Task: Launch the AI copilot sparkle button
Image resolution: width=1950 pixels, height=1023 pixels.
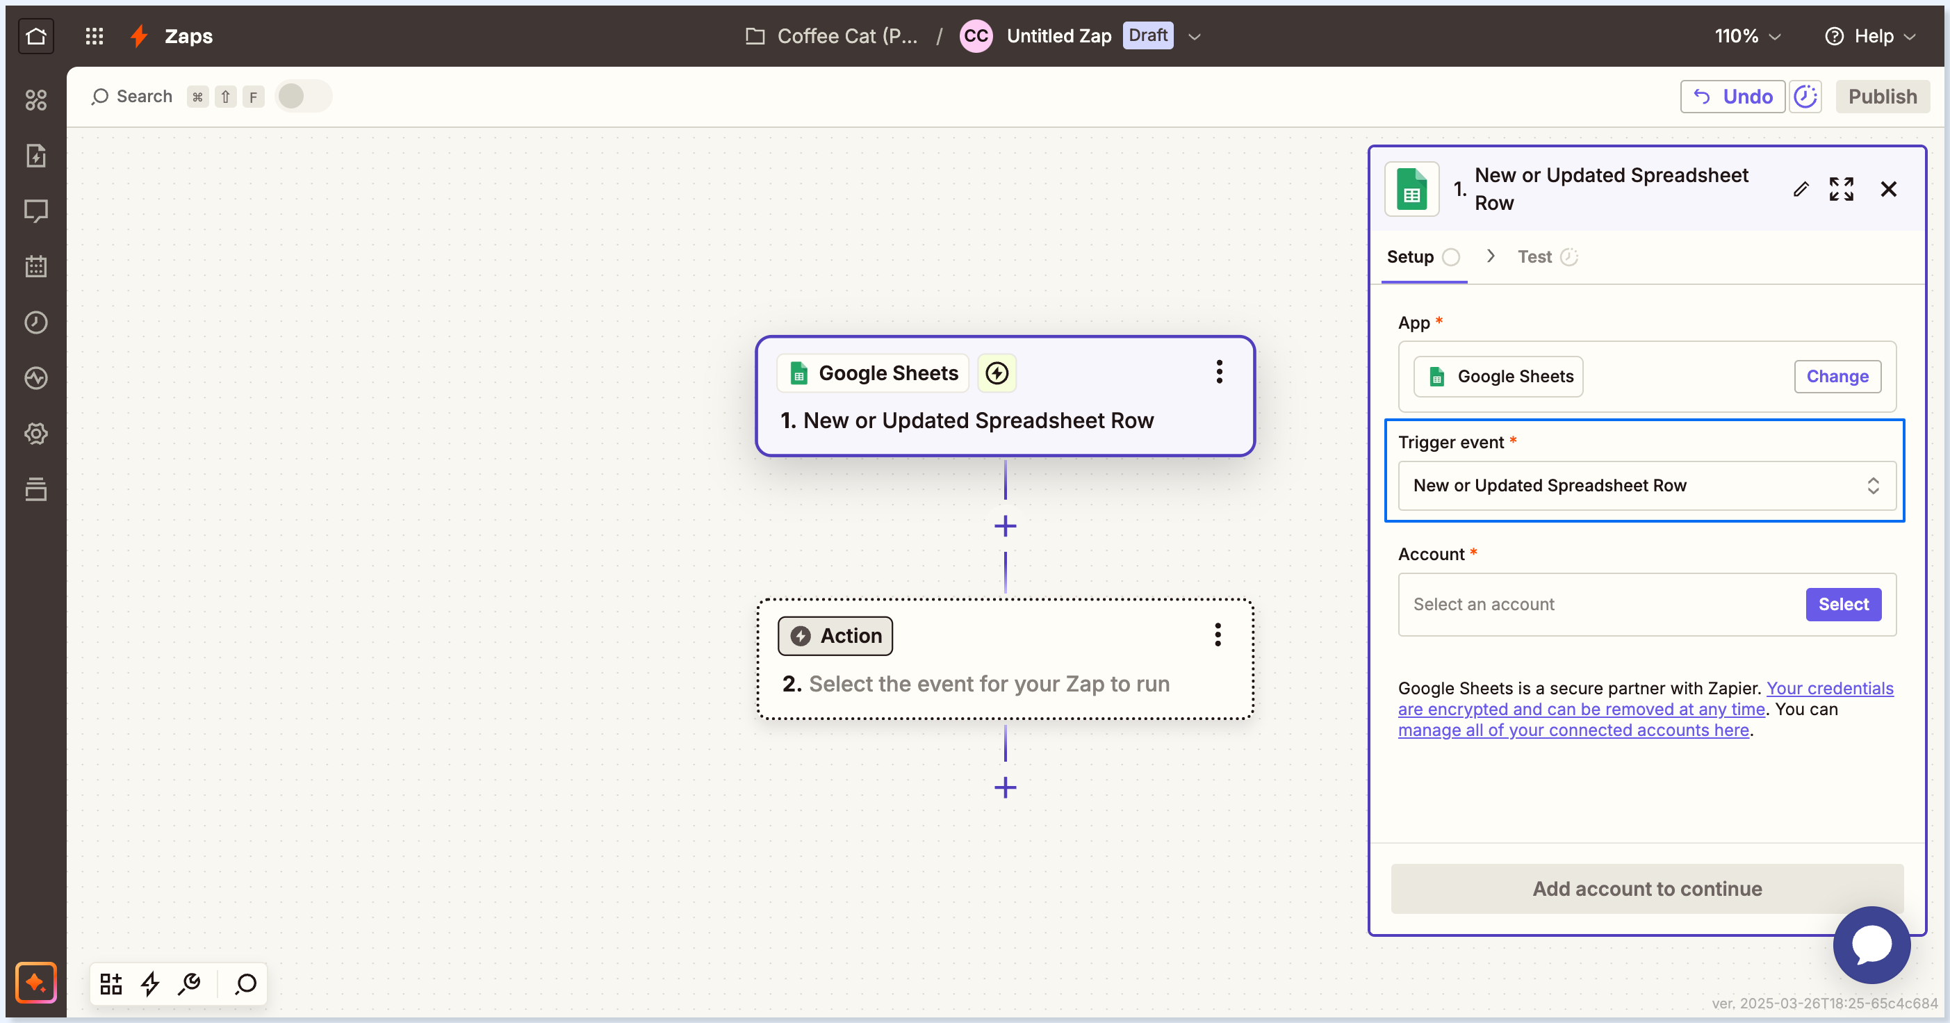Action: [x=35, y=982]
